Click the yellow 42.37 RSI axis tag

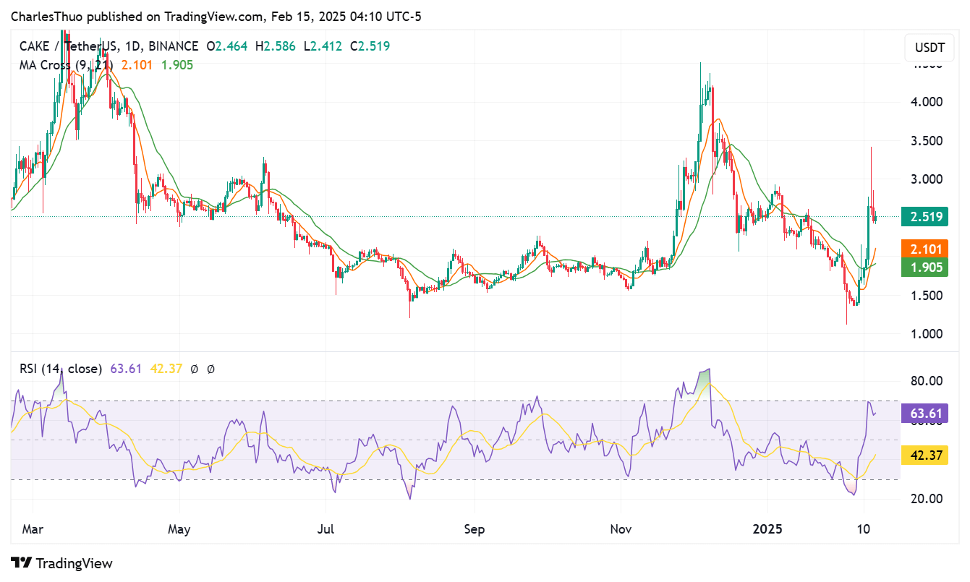[x=925, y=455]
